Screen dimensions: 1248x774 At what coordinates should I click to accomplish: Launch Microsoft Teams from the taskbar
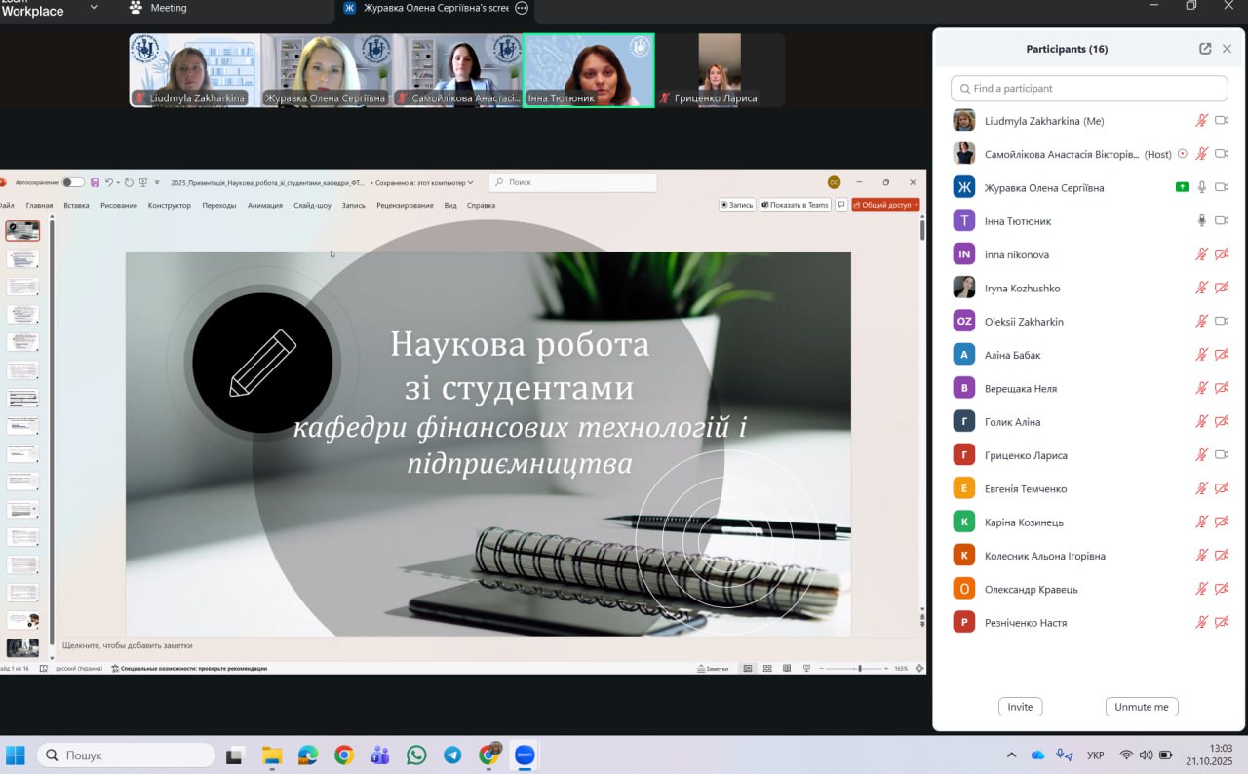click(380, 755)
